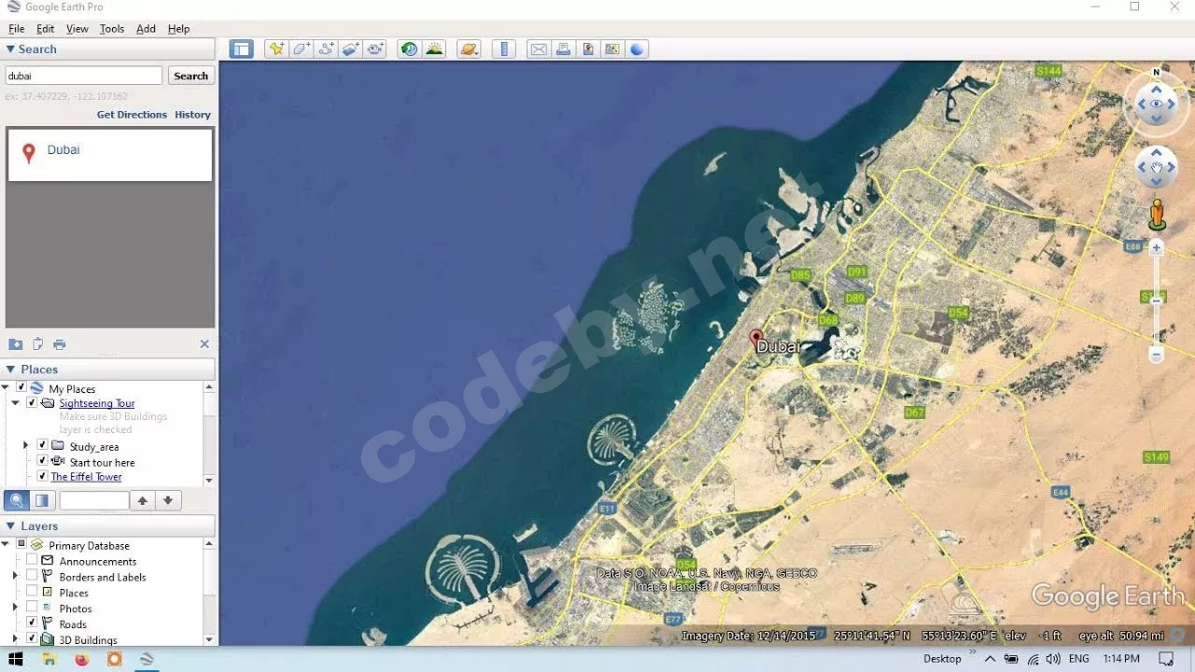The height and width of the screenshot is (672, 1195).
Task: Click the zoom slider track
Action: point(1157,301)
